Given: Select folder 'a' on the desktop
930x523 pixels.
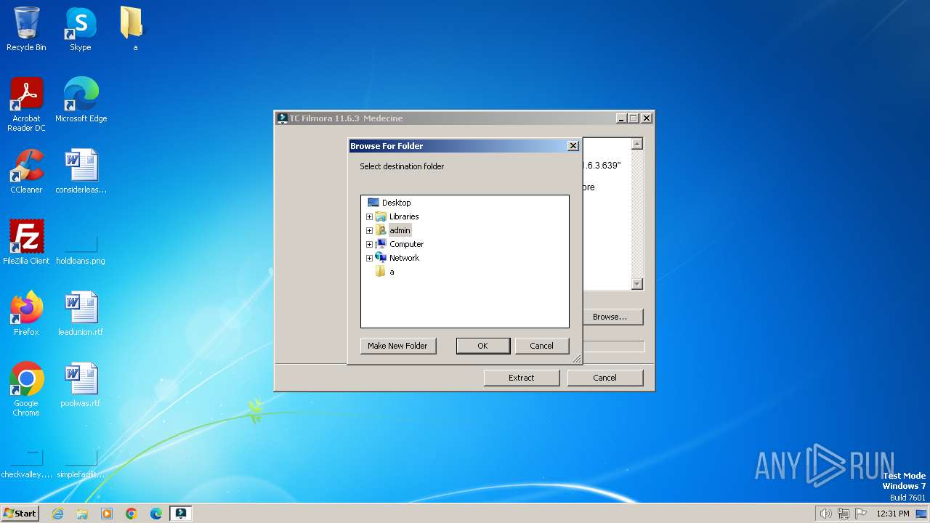Looking at the screenshot, I should [x=135, y=29].
